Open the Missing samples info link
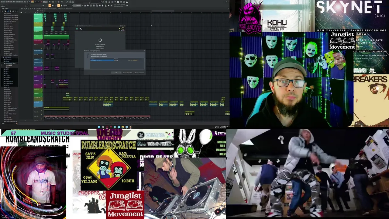 coord(139,73)
